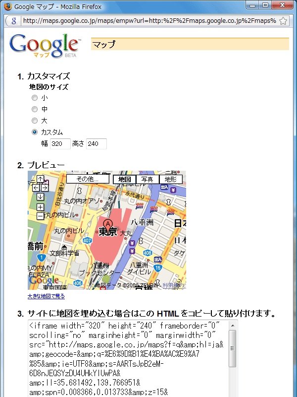Open the その他... dropdown on map
Screen dimensions: 297x397
88,179
